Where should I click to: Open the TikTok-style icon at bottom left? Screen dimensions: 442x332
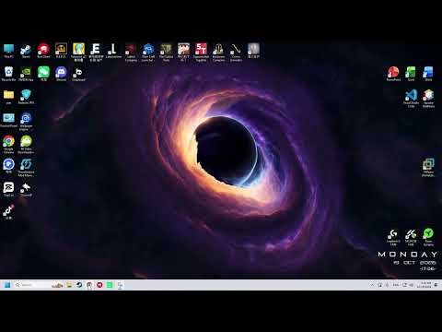point(8,211)
